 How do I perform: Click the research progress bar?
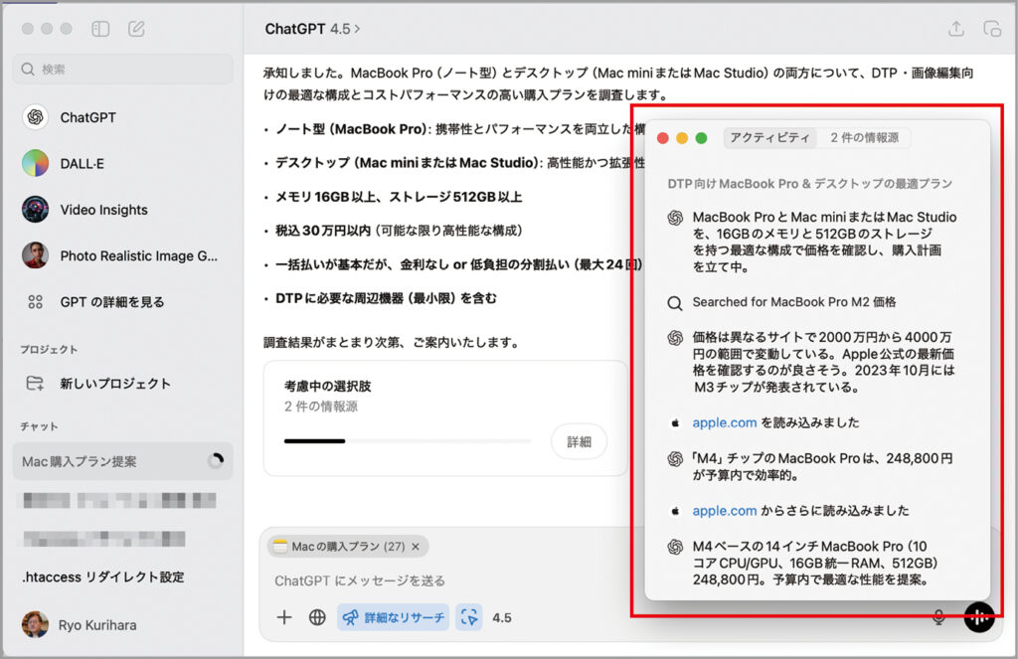(x=408, y=441)
